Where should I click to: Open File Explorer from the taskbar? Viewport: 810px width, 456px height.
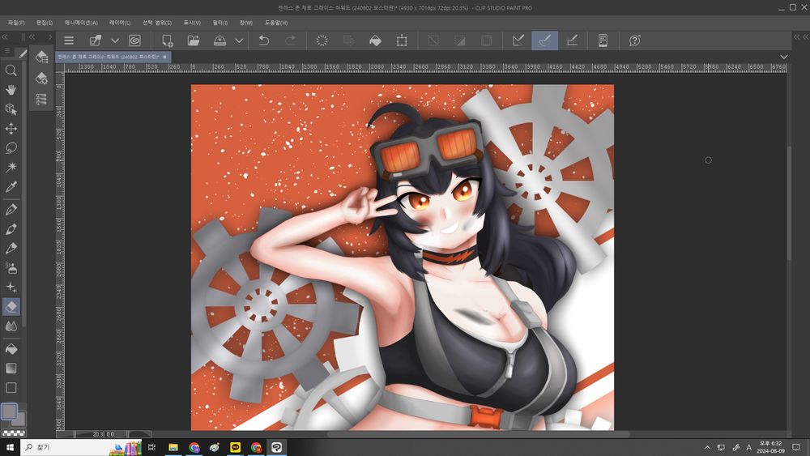173,447
